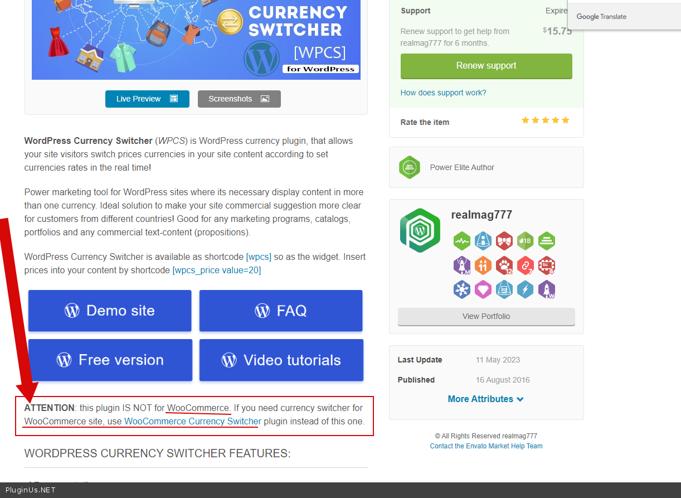Click the red chain link 7 badge
This screenshot has width=681, height=498.
pos(525,265)
